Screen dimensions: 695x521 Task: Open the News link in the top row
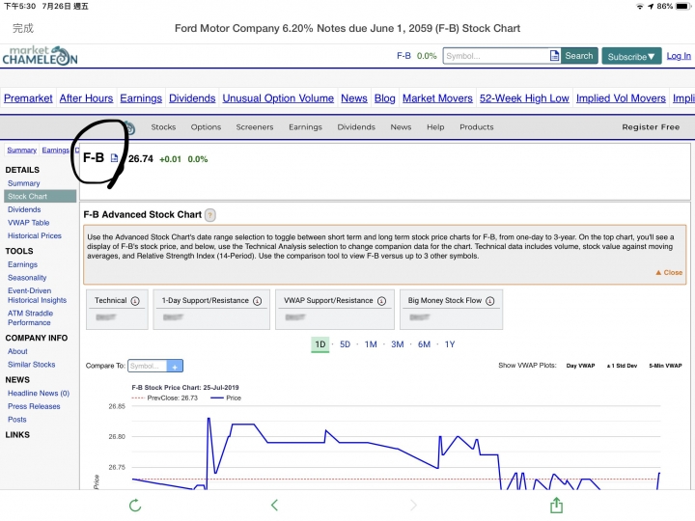coord(353,98)
